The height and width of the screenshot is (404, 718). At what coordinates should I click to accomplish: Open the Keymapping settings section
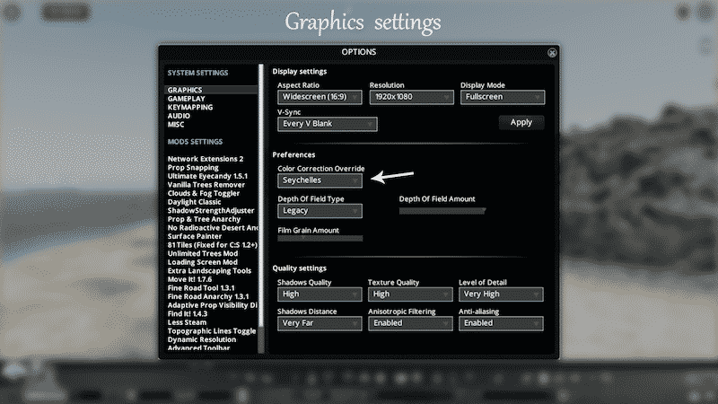click(190, 107)
